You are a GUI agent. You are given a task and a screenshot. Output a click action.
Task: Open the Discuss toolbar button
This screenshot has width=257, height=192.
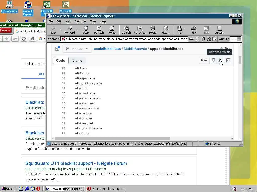[219, 30]
